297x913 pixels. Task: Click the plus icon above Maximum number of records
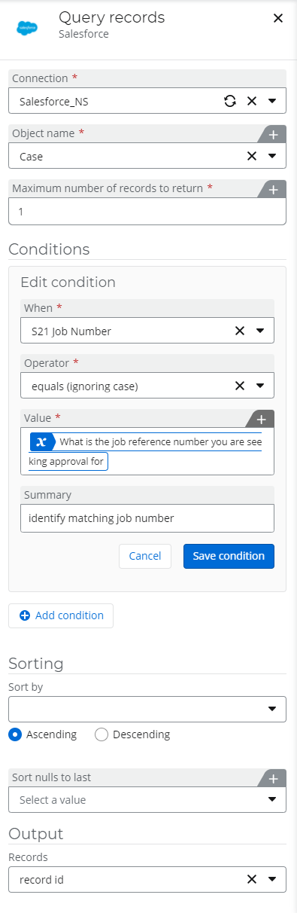(273, 189)
